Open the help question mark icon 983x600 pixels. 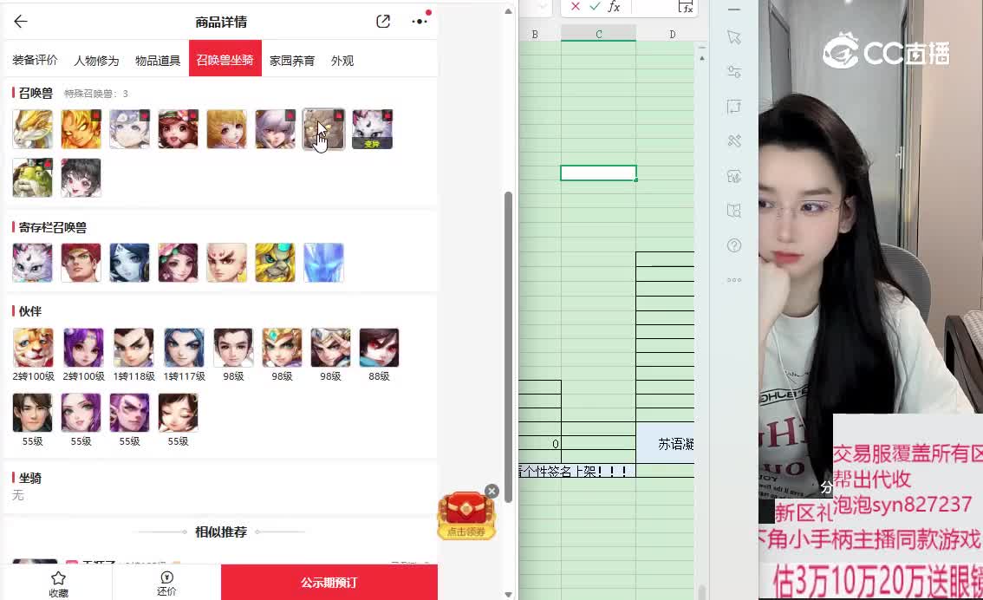tap(734, 245)
